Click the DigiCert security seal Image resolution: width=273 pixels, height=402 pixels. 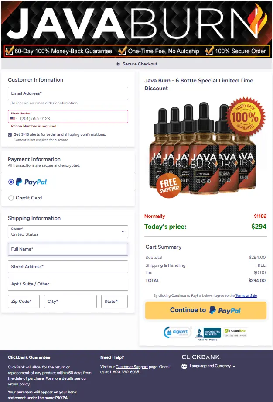(x=176, y=332)
